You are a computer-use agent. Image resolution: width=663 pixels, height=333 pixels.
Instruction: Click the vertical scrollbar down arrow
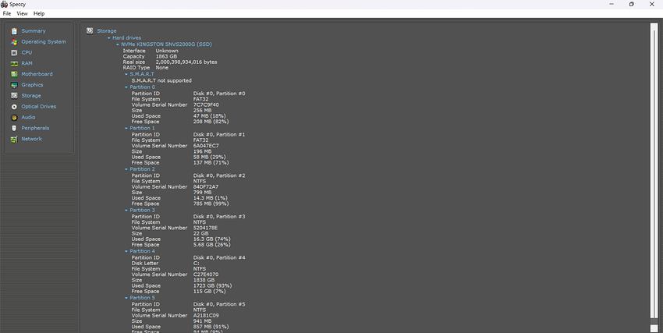coord(654,328)
